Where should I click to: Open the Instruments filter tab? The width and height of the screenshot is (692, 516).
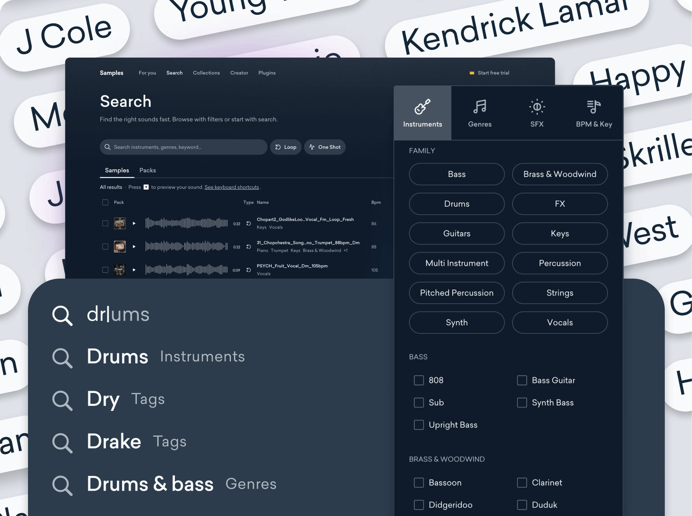click(423, 113)
